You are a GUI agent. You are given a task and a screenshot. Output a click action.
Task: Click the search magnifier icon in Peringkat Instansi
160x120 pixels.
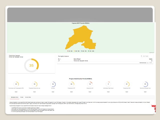141,56
